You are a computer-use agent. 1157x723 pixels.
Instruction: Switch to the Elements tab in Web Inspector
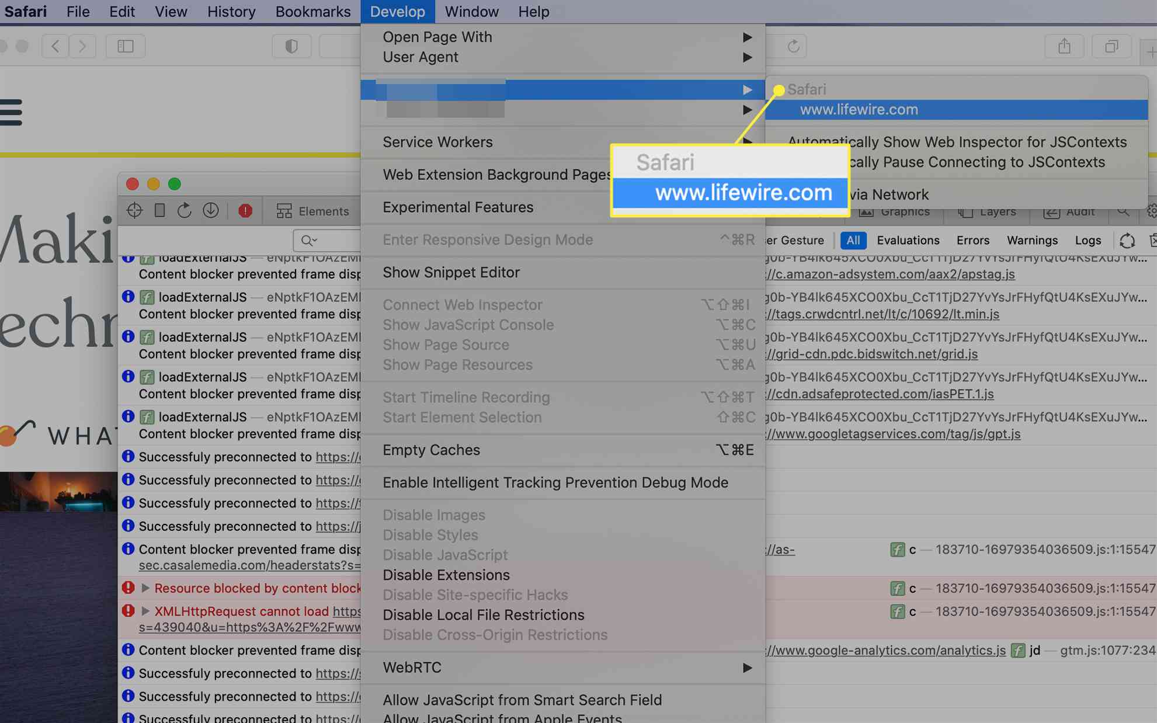pos(312,211)
